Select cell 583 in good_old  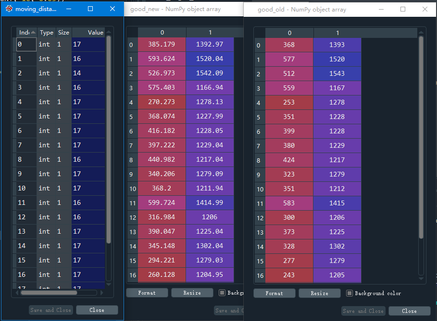289,203
